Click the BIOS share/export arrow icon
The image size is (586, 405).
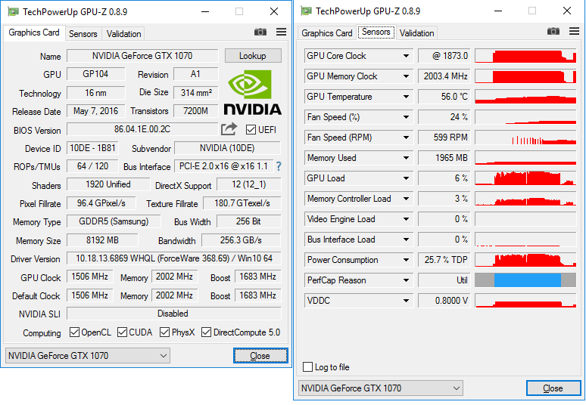click(229, 129)
